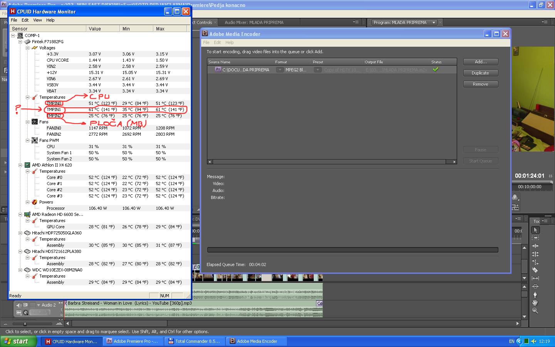The image size is (555, 347).
Task: Click the Program monitor output color-circles icon
Action: tap(515, 197)
